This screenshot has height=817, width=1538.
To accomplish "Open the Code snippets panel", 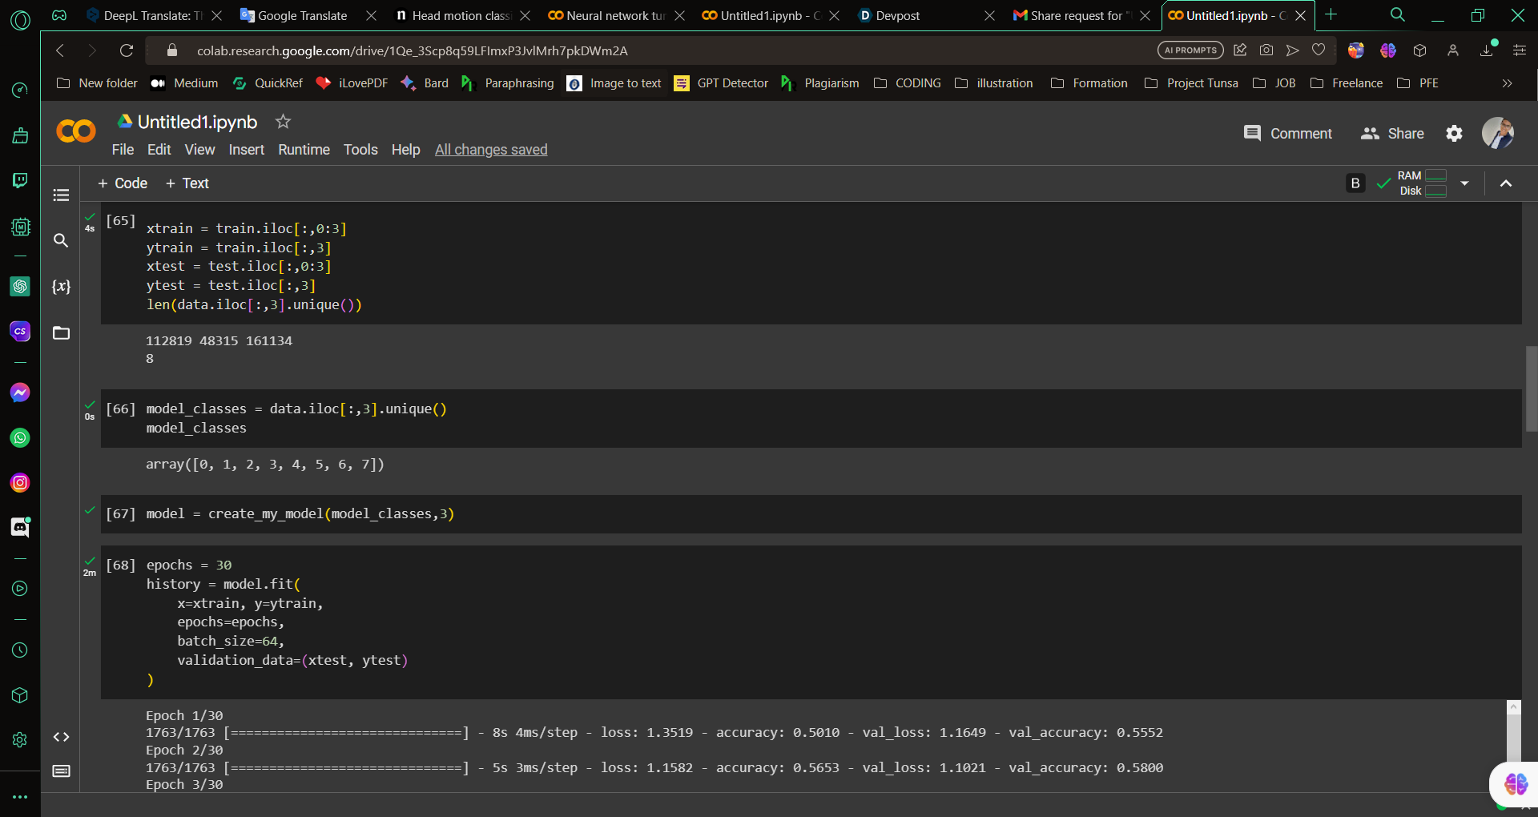I will [x=61, y=737].
